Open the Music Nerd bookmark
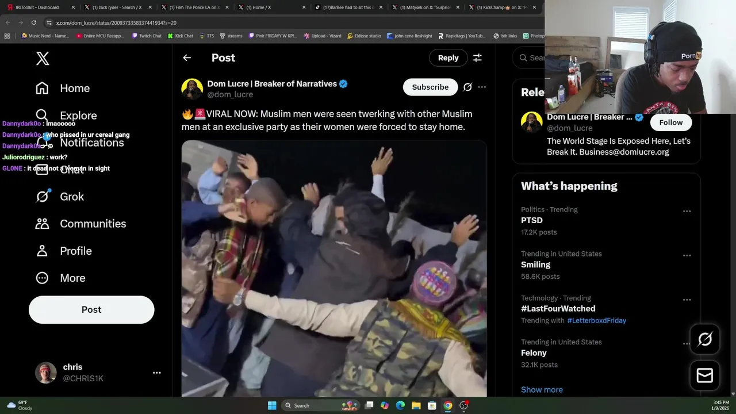This screenshot has height=414, width=736. pos(45,36)
